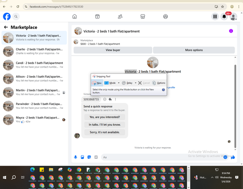Viewport: 243px width, 189px height.
Task: Open Charlie conversation in Marketplace list
Action: (x=34, y=52)
